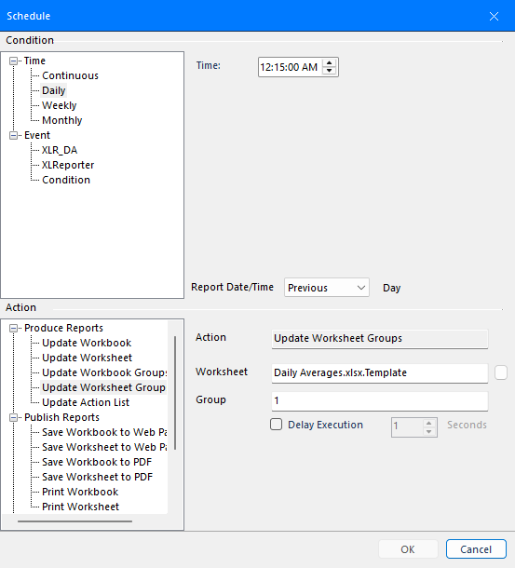
Task: Increase delay seconds spinner up
Action: tap(429, 423)
